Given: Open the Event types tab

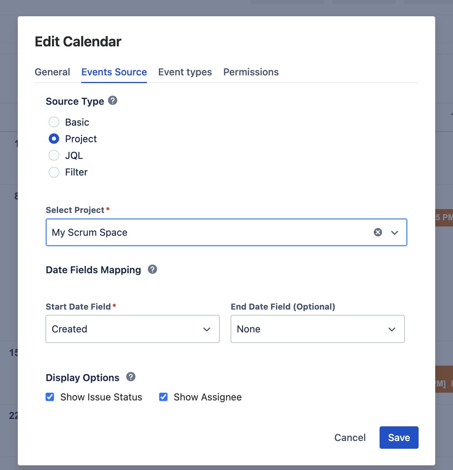Looking at the screenshot, I should click(x=185, y=72).
